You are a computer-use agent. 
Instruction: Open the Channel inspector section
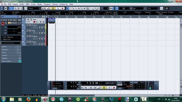click(11, 56)
